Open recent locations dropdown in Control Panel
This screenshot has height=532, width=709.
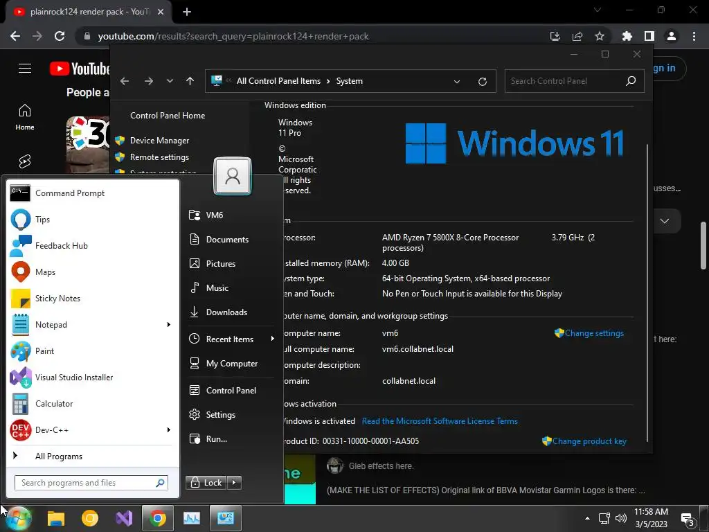click(x=170, y=81)
